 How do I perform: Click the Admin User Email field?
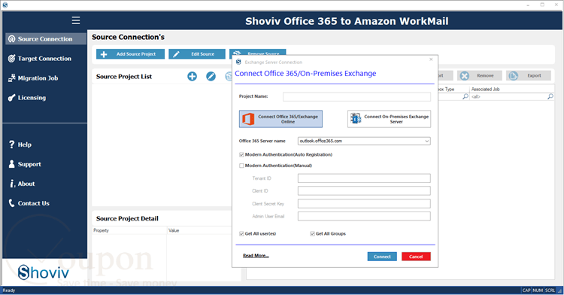tap(364, 216)
